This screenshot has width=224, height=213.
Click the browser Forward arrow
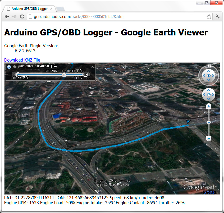click(14, 17)
